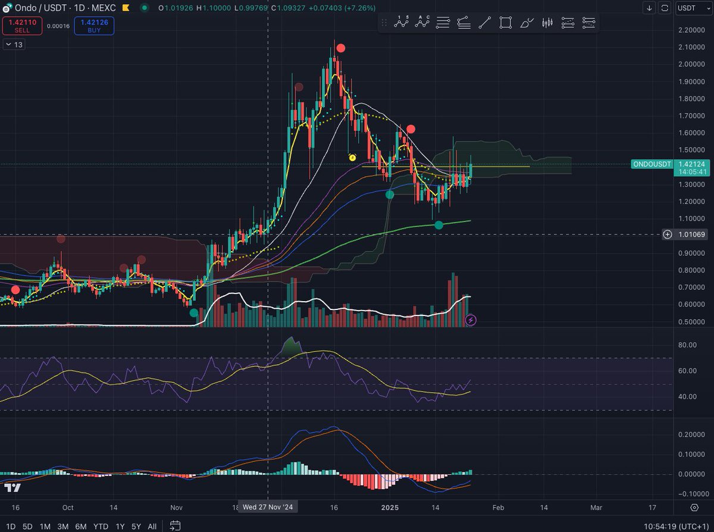Select the trend line drawing tool

485,23
